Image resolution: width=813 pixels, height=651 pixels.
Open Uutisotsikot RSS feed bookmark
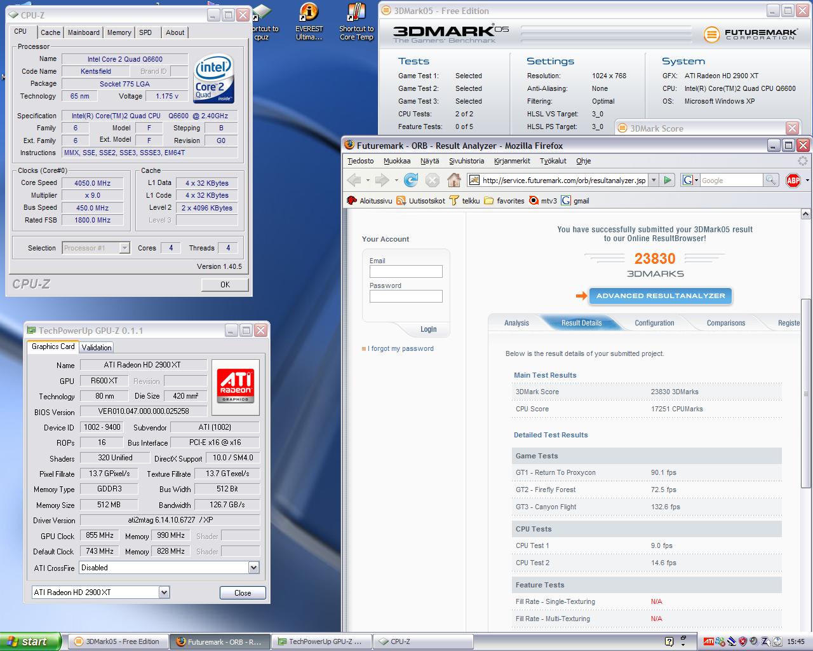tap(420, 201)
